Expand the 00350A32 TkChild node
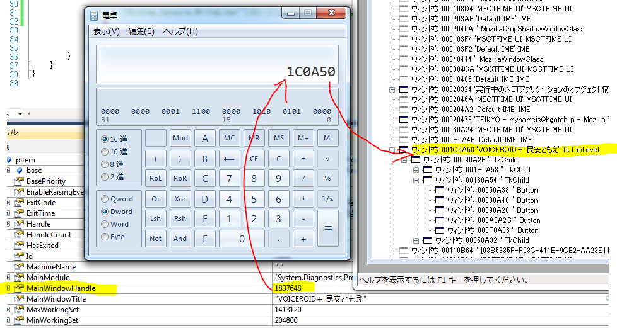 [416, 240]
